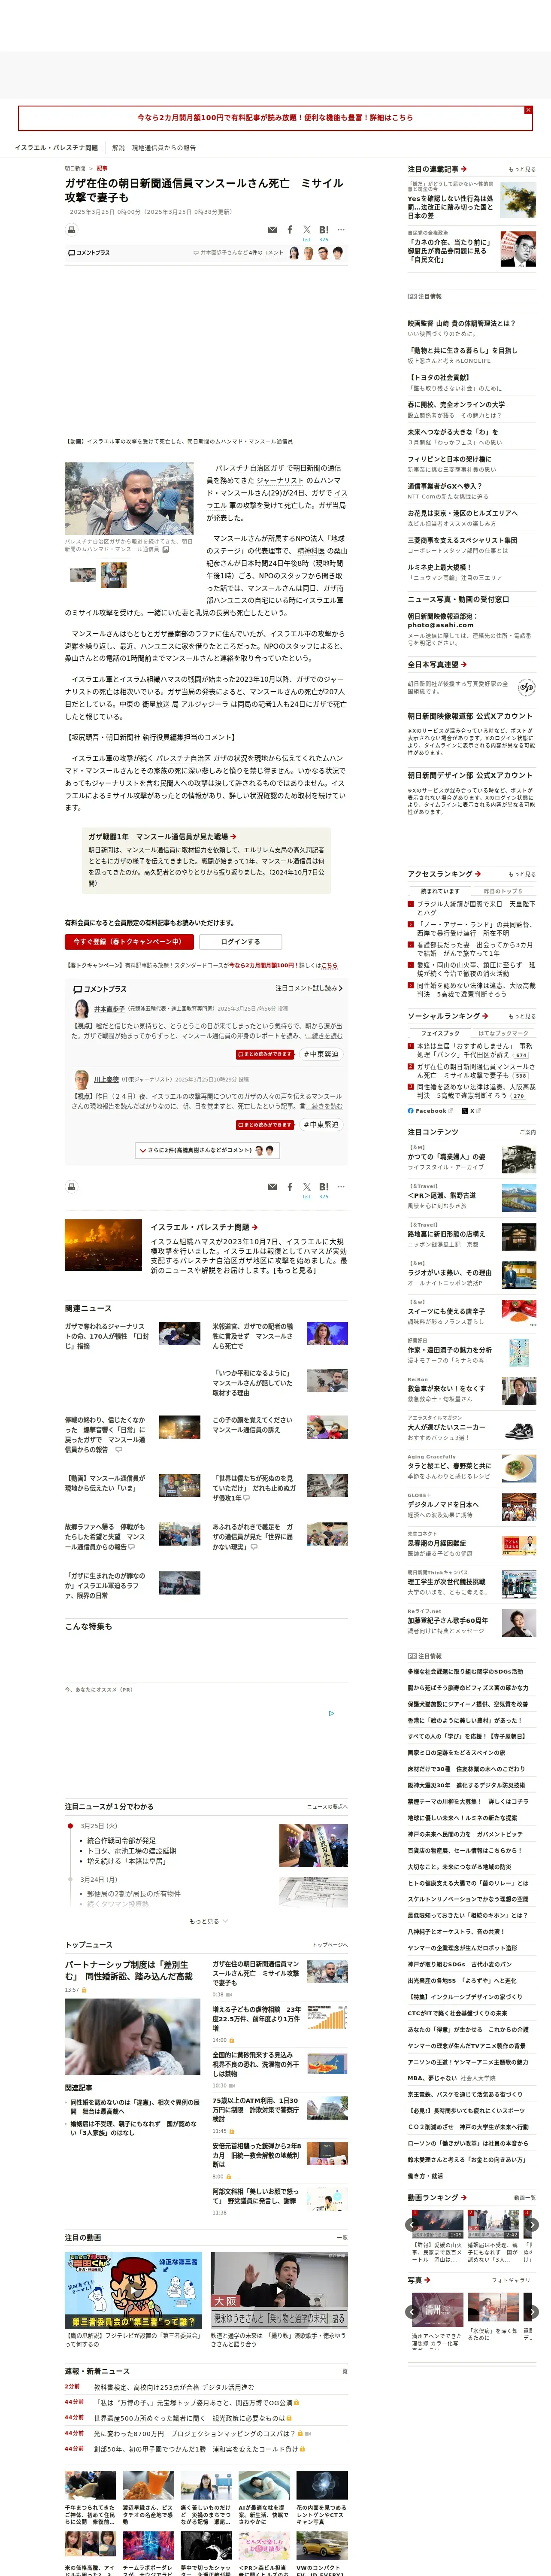551x2576 pixels.
Task: Select 解説 tab in topic navigation
Action: (x=118, y=148)
